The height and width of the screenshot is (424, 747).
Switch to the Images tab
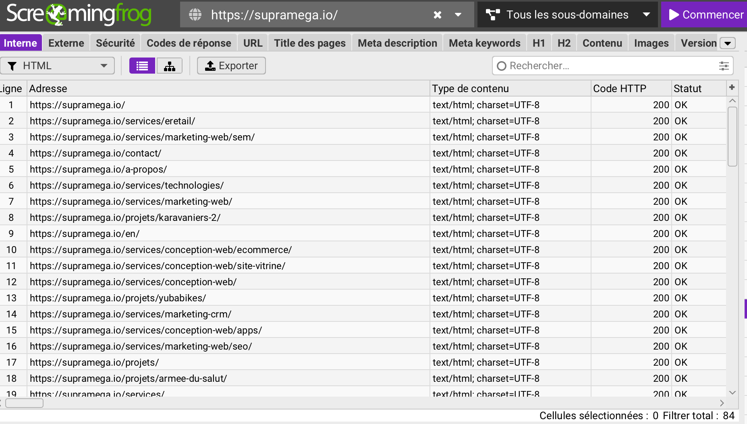tap(651, 43)
